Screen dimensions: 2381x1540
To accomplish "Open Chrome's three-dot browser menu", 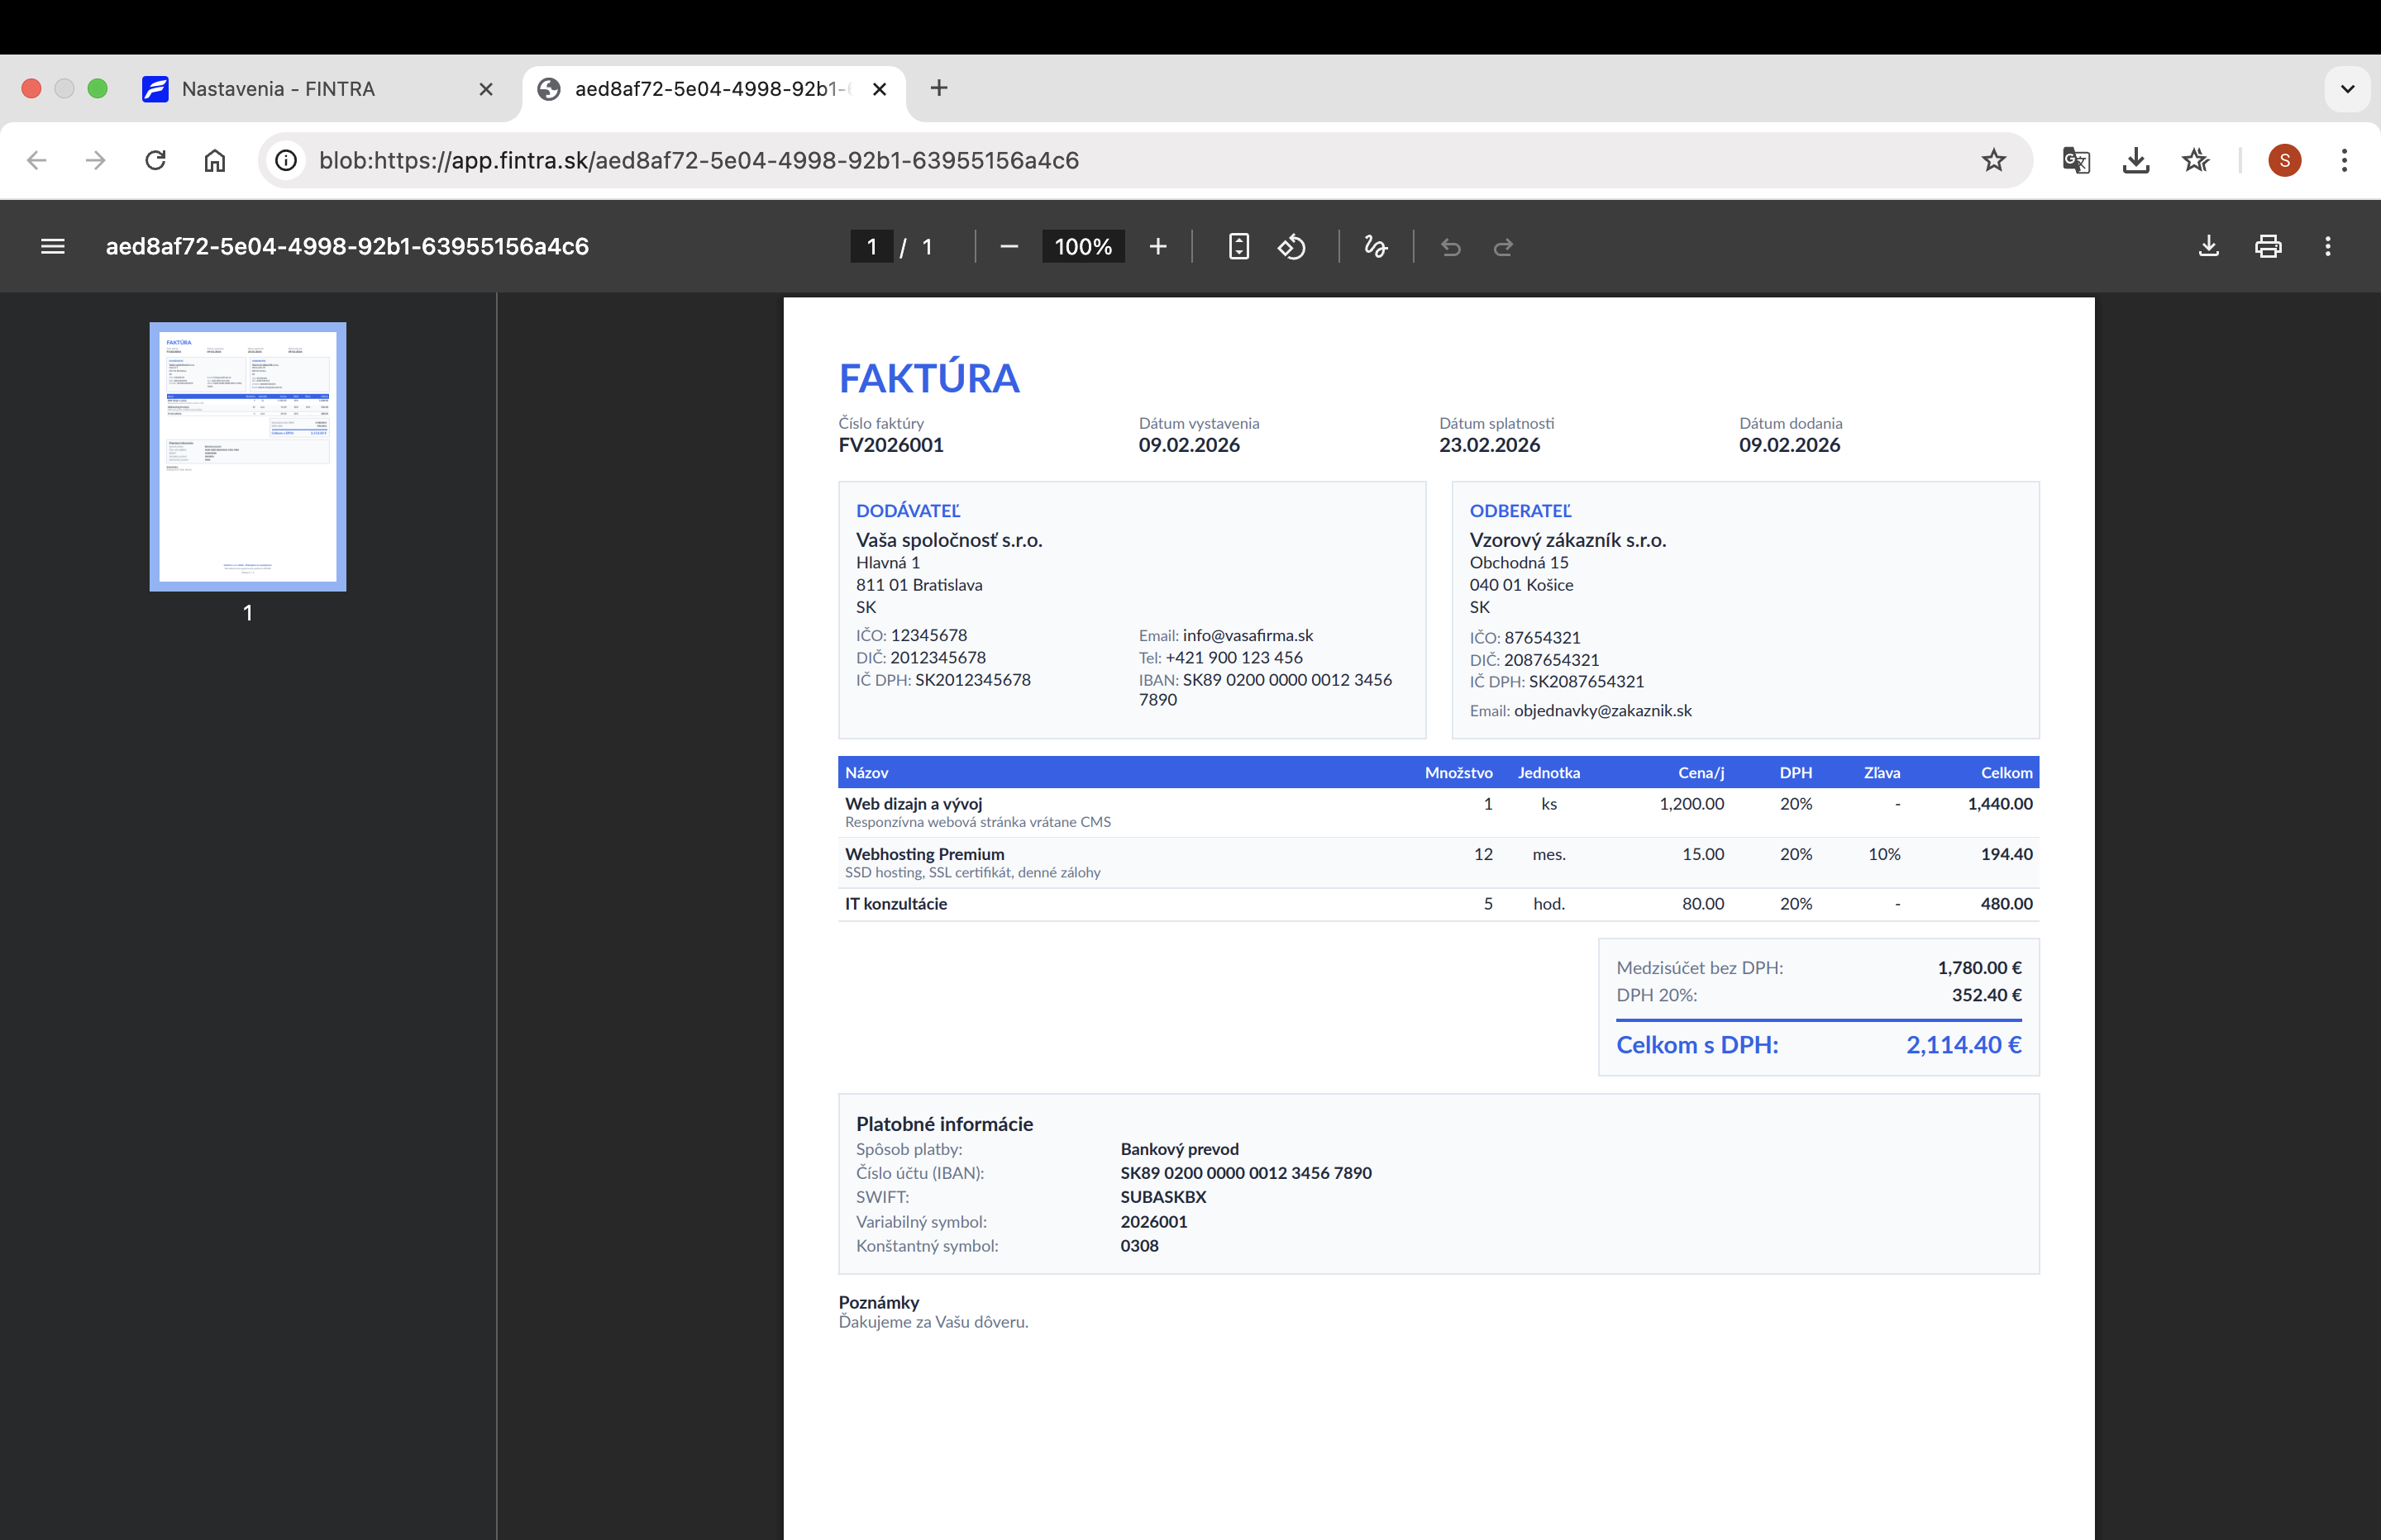I will tap(2345, 160).
